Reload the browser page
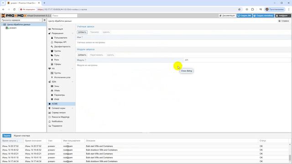This screenshot has width=292, height=164. pos(14,9)
